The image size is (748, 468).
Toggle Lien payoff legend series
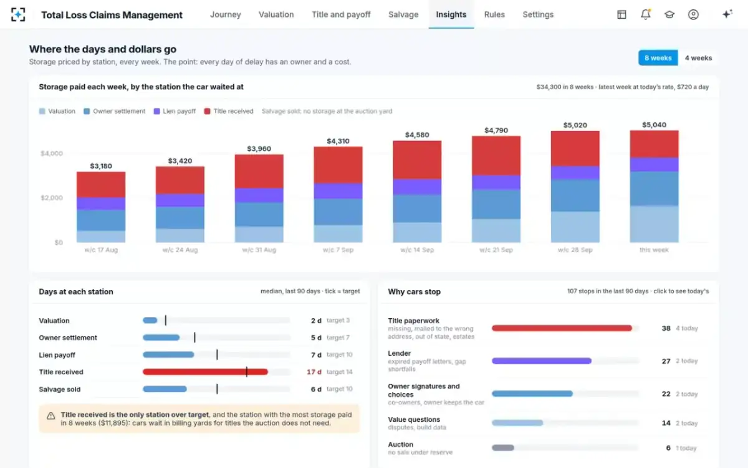[175, 111]
